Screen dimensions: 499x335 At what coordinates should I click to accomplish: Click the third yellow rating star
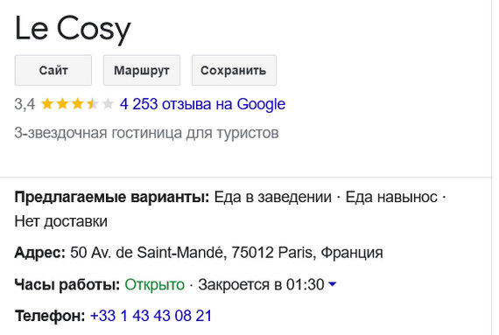point(77,103)
